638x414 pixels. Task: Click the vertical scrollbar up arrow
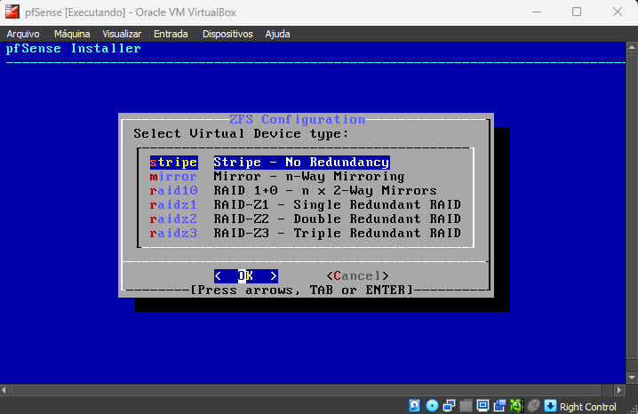click(x=632, y=48)
